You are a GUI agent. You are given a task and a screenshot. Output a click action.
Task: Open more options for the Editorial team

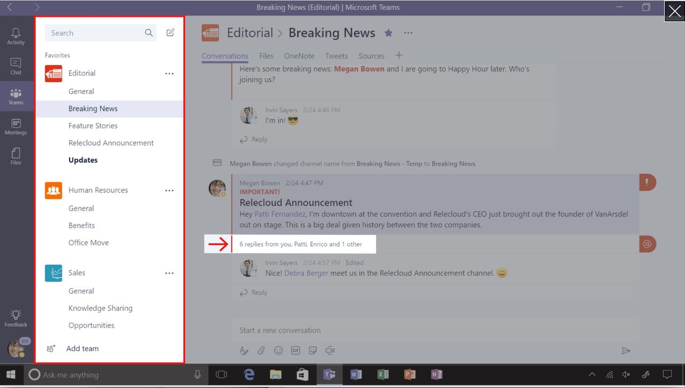[x=170, y=73]
